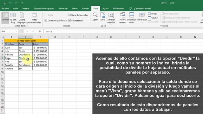Viewport: 203px width, 114px height.
Task: Click the Nombre header cell
Action: 11,44
